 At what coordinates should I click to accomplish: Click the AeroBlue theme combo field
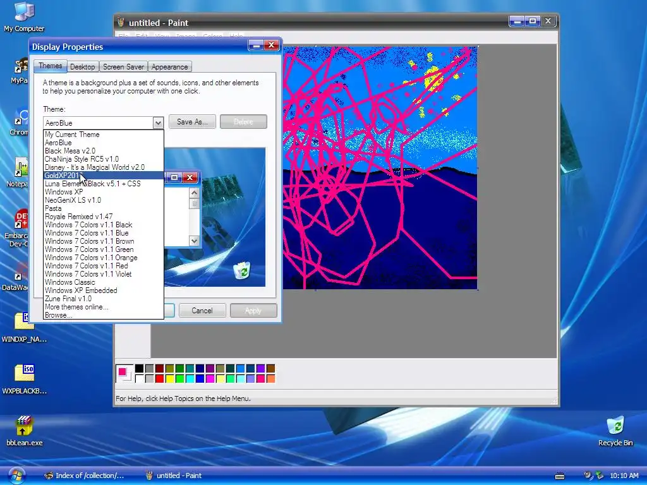point(98,123)
